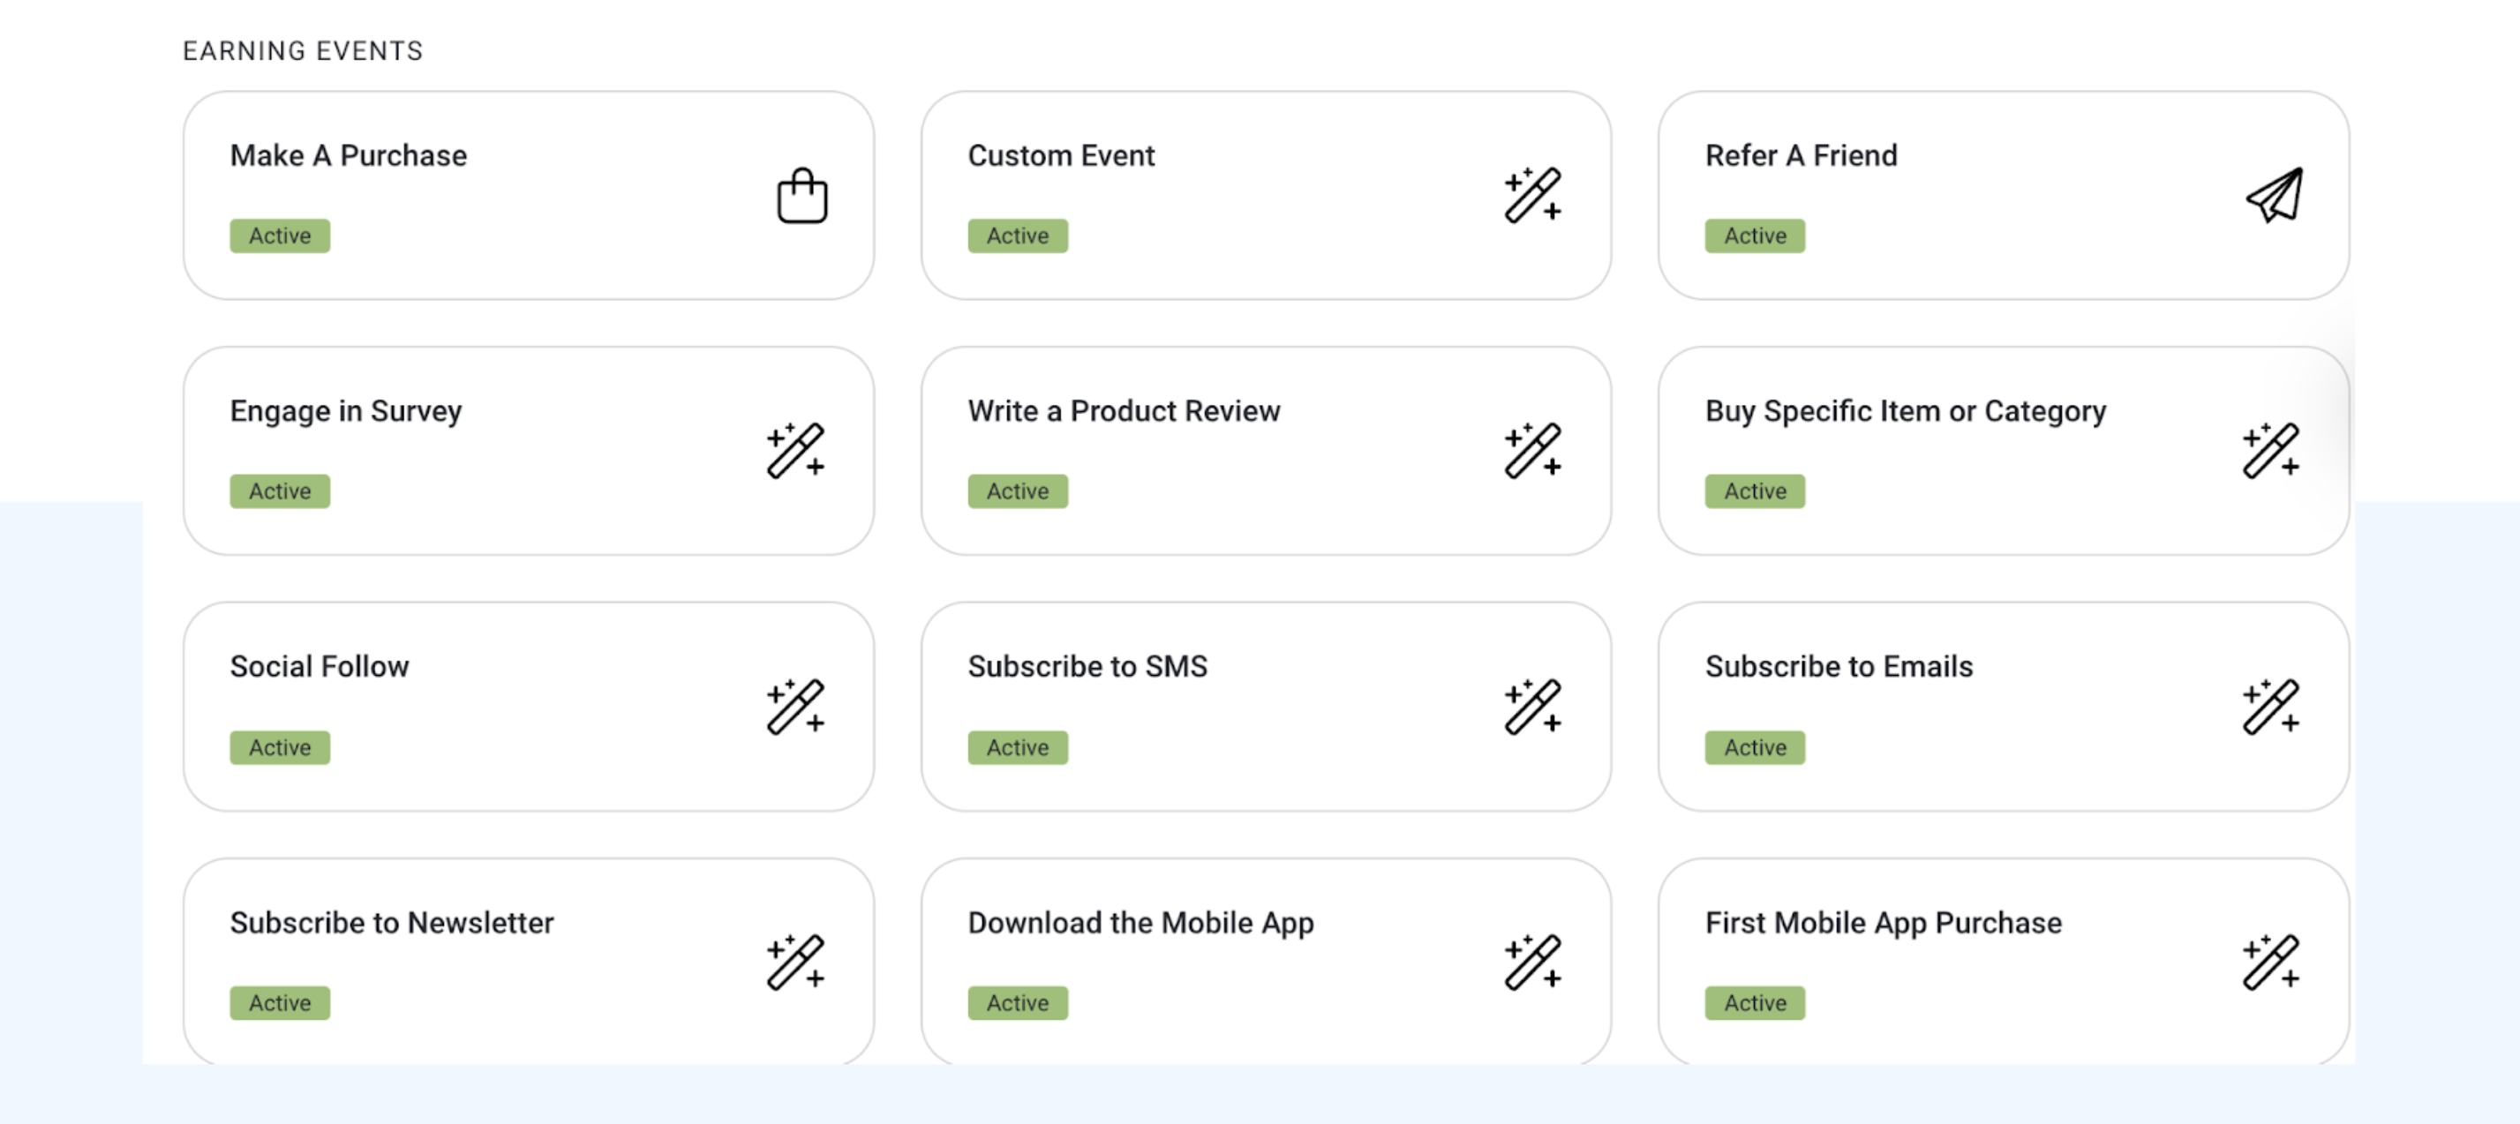
Task: Click the wand icon on Engage in Survey
Action: tap(795, 451)
